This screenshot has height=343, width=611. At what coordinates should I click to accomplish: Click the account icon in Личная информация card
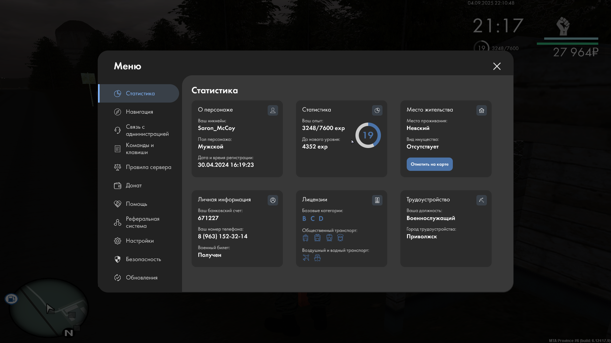(x=273, y=200)
